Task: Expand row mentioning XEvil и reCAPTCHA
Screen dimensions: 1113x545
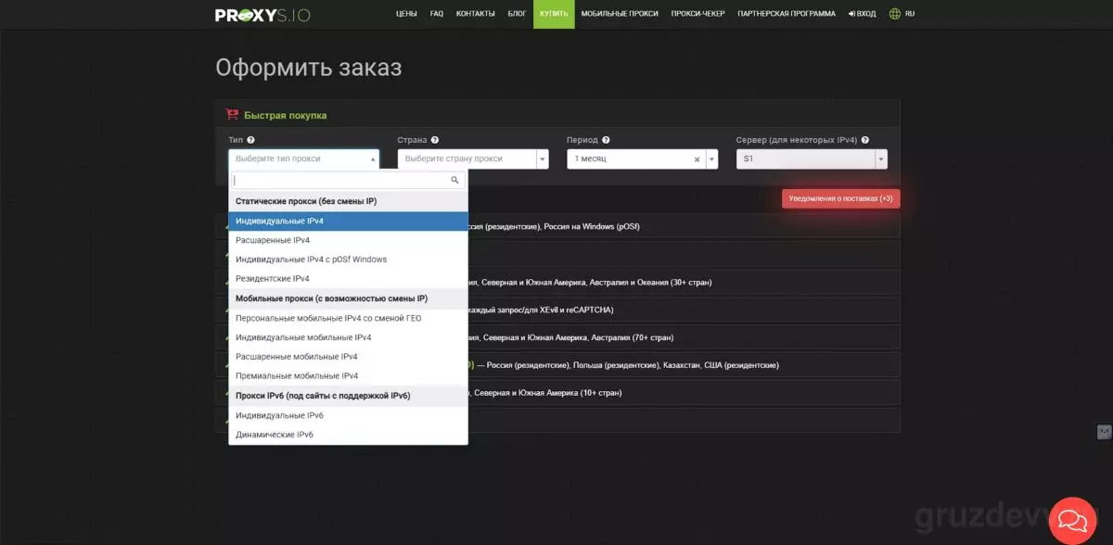Action: coord(557,310)
